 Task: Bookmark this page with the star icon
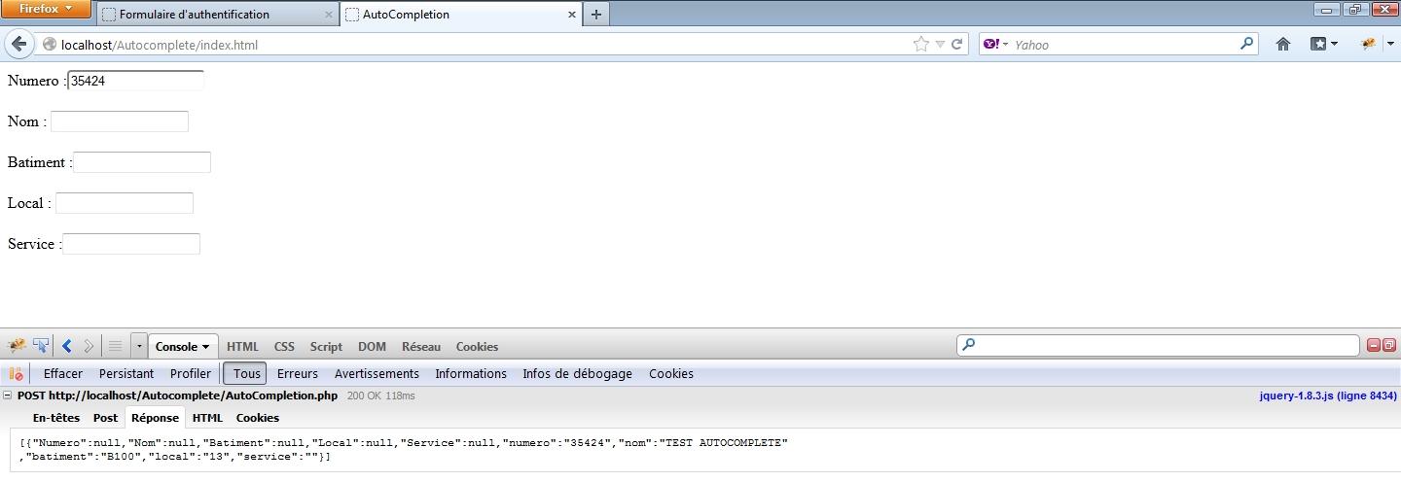point(920,44)
